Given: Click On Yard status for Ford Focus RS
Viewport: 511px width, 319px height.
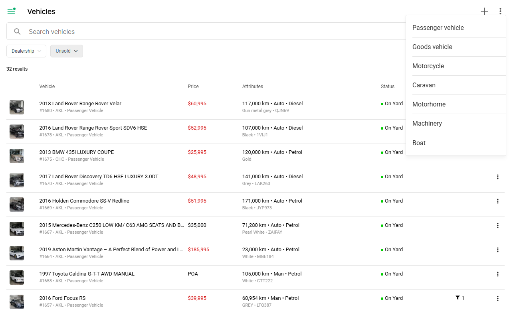Looking at the screenshot, I should pyautogui.click(x=392, y=298).
